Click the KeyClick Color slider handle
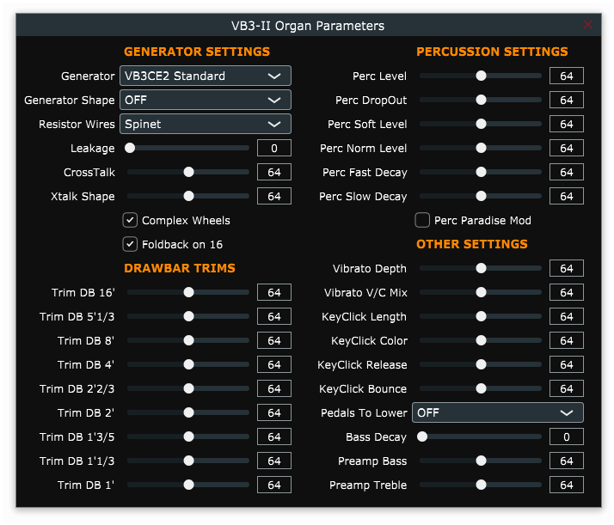Viewport: 614px width, 525px height. (x=481, y=341)
